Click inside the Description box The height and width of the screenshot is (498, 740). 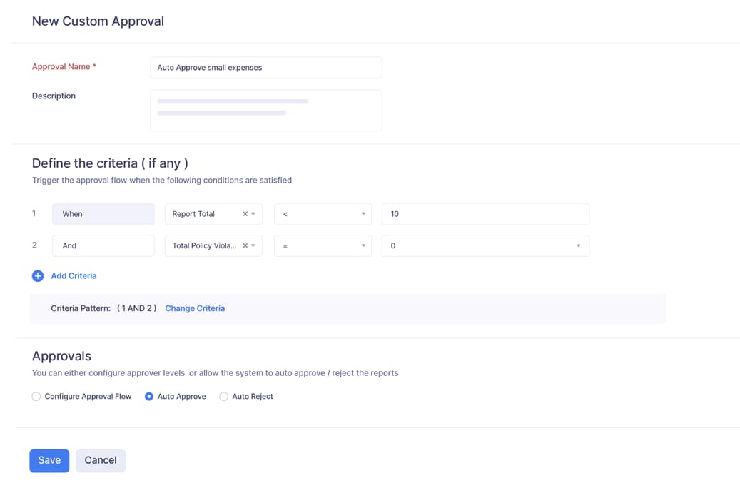(265, 110)
